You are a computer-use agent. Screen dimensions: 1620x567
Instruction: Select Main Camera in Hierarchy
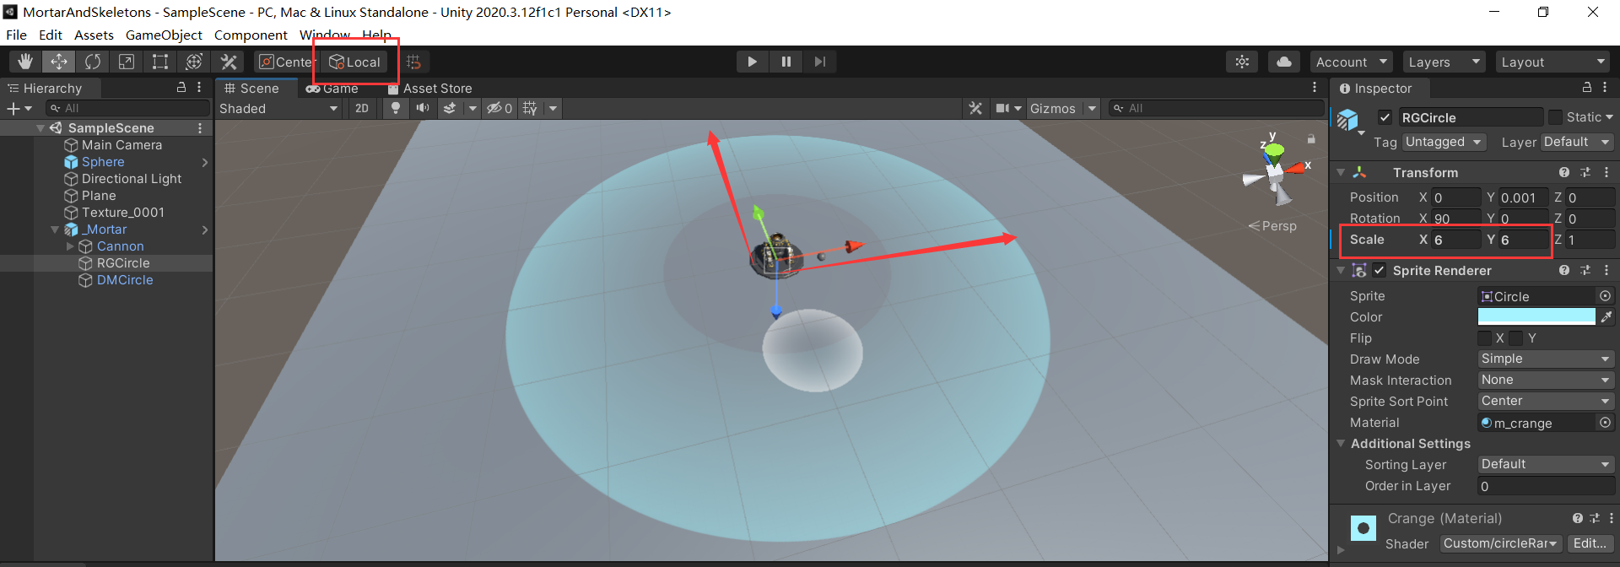(121, 145)
